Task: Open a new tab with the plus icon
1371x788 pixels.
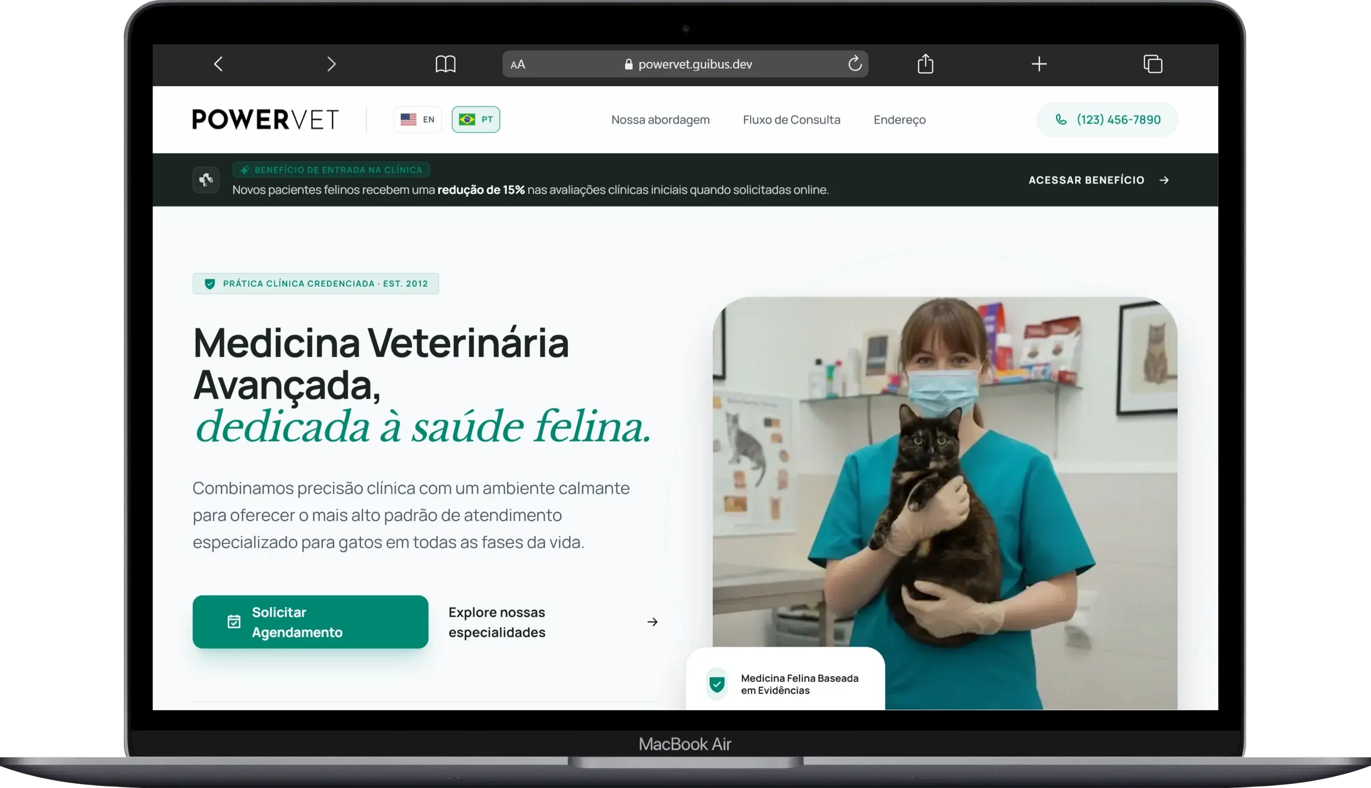Action: click(x=1039, y=64)
